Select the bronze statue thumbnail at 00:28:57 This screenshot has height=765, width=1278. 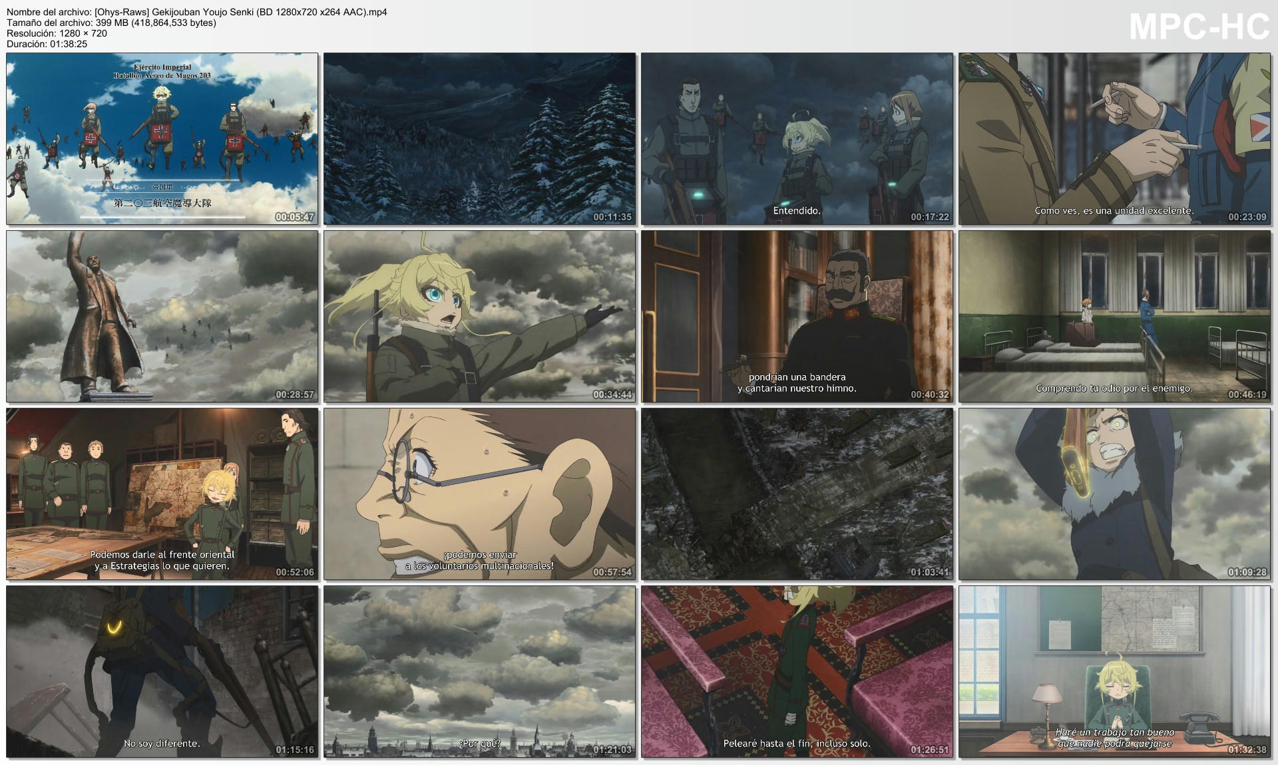pos(162,316)
